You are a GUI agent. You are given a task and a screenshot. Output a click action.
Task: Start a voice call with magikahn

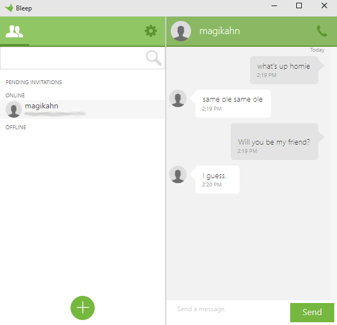[322, 31]
